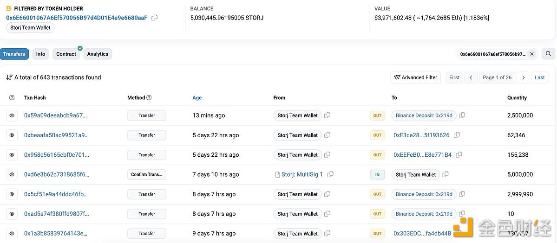
Task: Click the Storj Team Wallet label tag
Action: (30, 28)
